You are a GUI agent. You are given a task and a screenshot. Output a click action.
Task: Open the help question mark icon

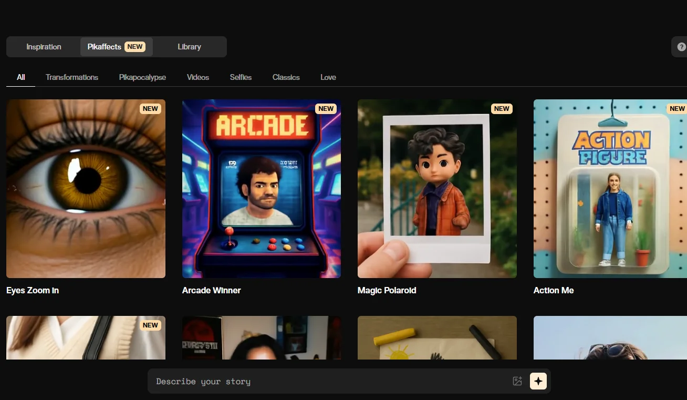pos(681,47)
